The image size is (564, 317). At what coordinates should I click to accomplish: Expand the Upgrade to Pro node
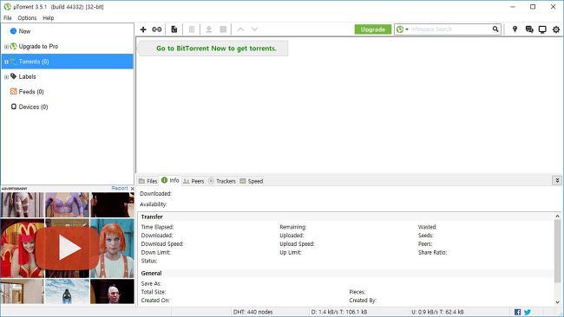click(x=6, y=47)
